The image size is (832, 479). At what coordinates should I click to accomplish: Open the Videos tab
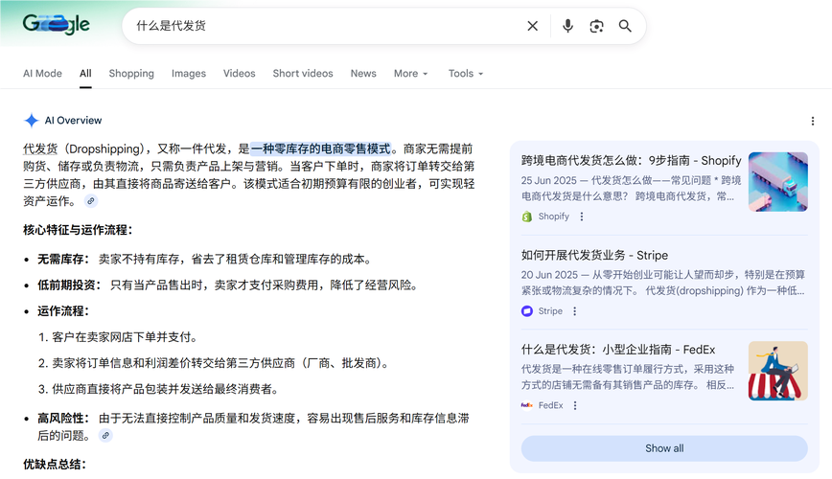click(x=240, y=73)
